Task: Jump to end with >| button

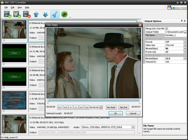Action: point(86,107)
